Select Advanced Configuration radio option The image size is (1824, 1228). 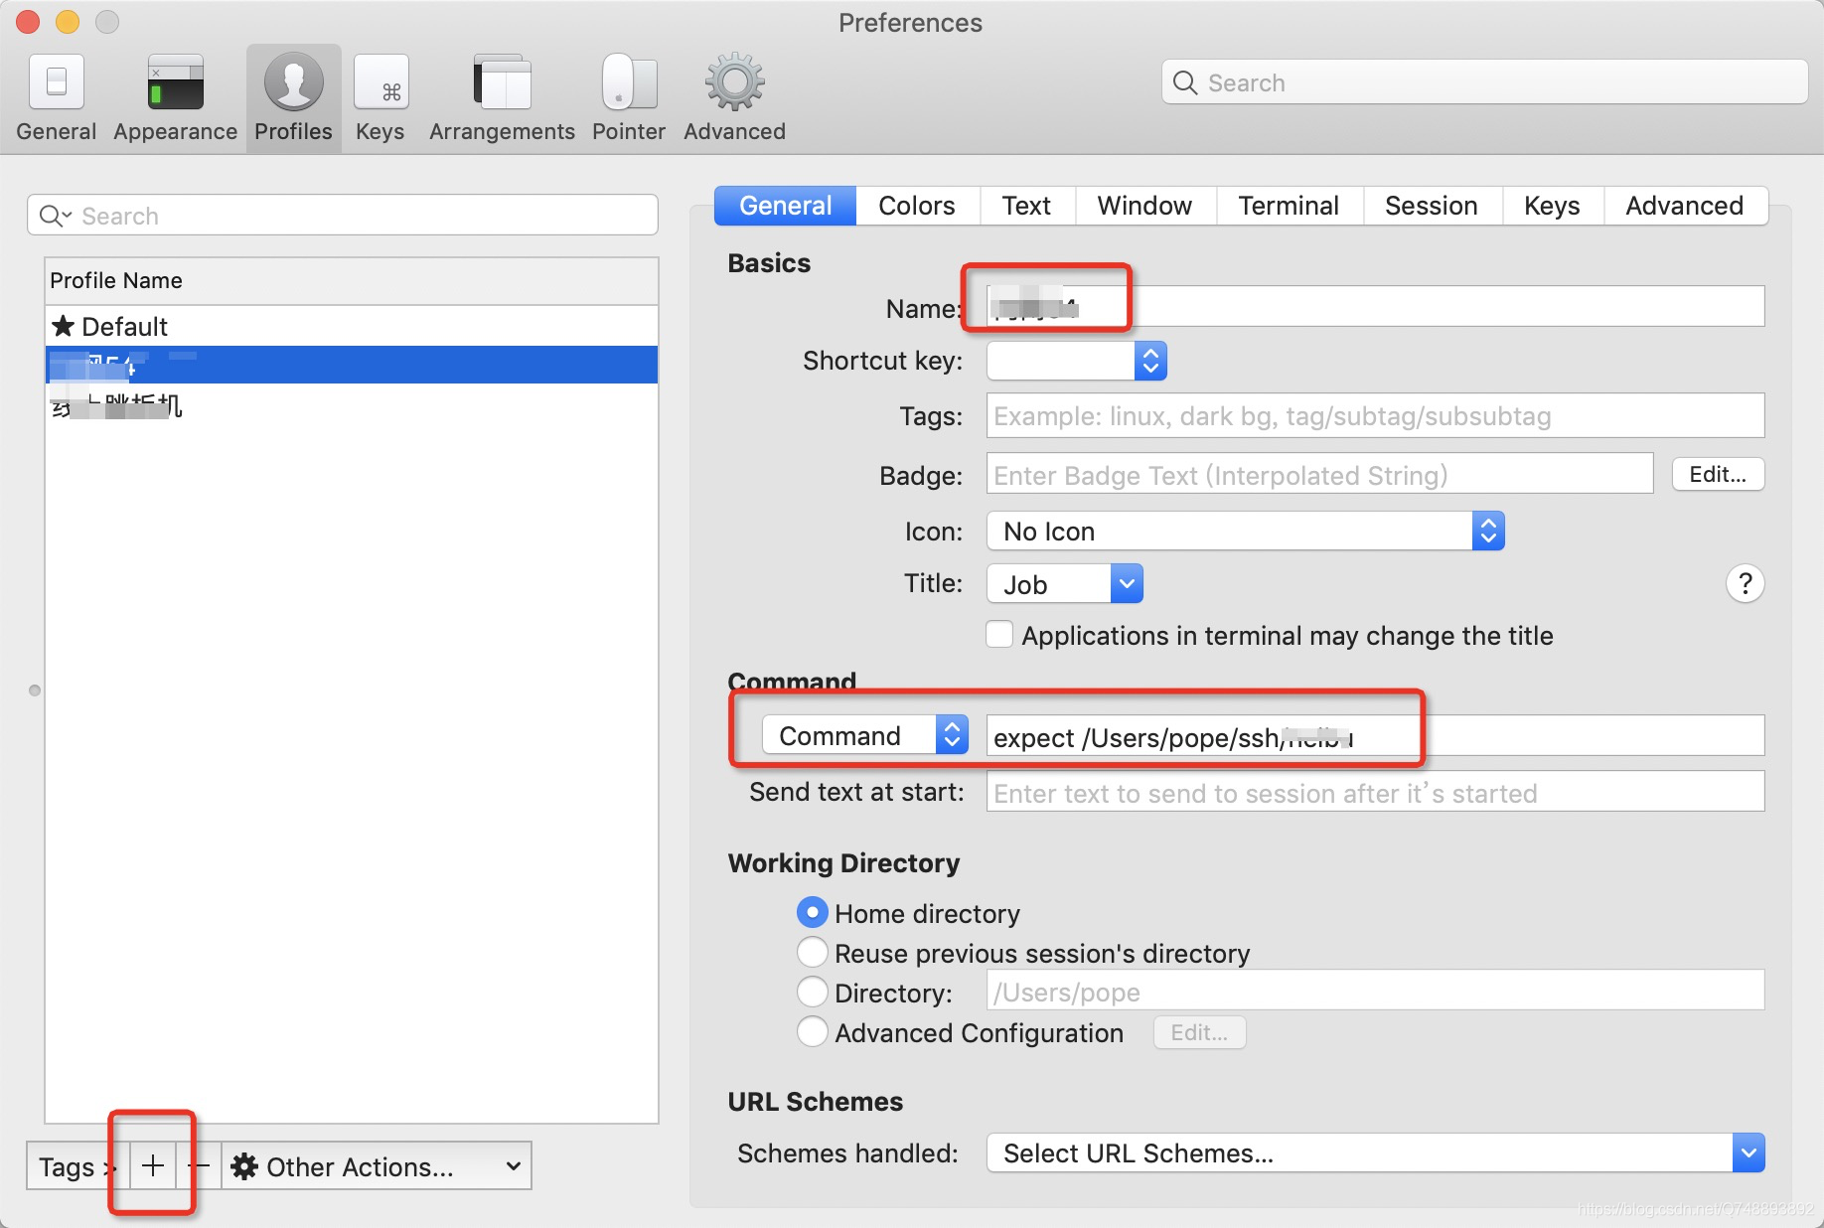coord(813,1031)
